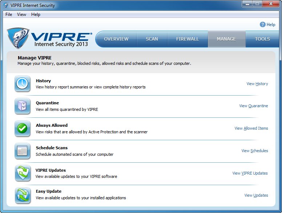Open the Help menu in menu bar

pyautogui.click(x=36, y=14)
